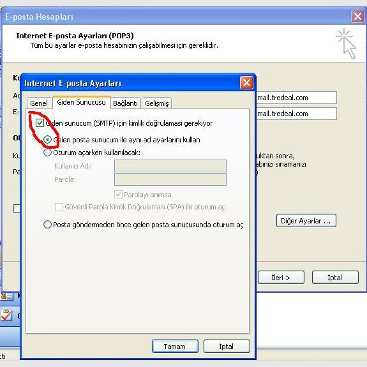The image size is (367, 367).
Task: Click İptal in the settings dialog
Action: coord(227,347)
